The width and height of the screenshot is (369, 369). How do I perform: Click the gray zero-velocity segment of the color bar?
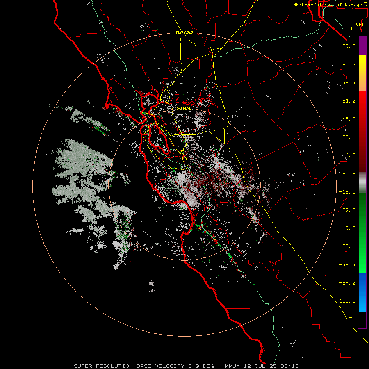[x=362, y=182]
